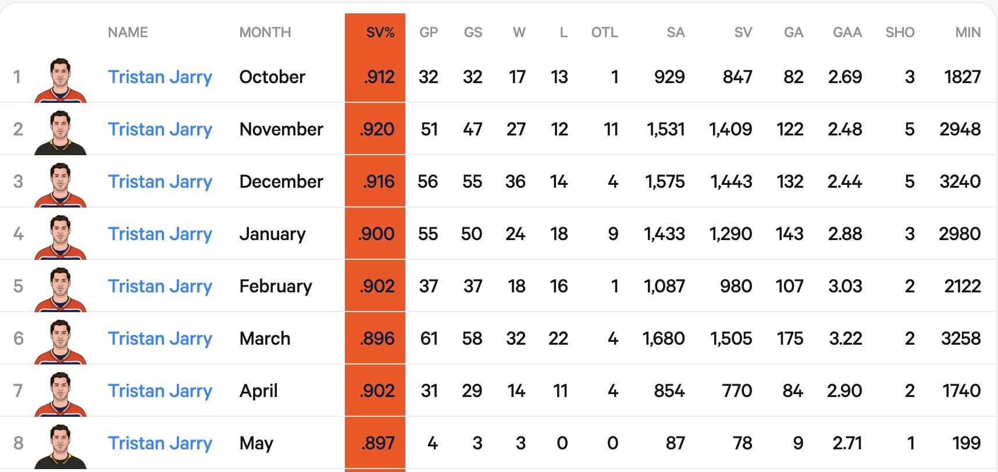Sort by the GP column header

tap(429, 33)
